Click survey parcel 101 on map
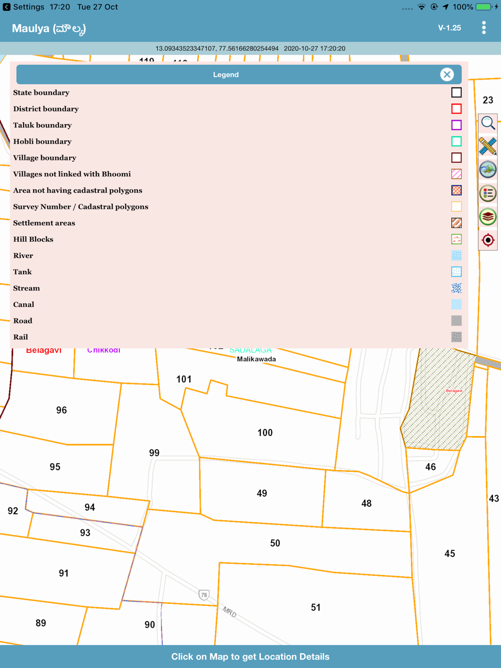The width and height of the screenshot is (501, 668). (184, 379)
